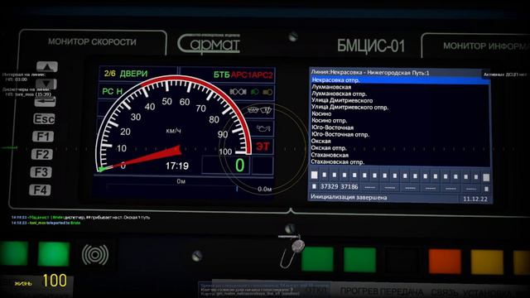
Task: Click the green button left of the horn
Action: click(53, 254)
